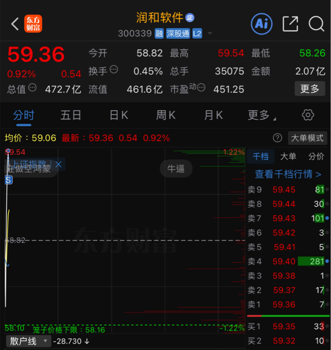The height and width of the screenshot is (350, 331).
Task: Select 卖3 price 59.38
Action: (284, 276)
